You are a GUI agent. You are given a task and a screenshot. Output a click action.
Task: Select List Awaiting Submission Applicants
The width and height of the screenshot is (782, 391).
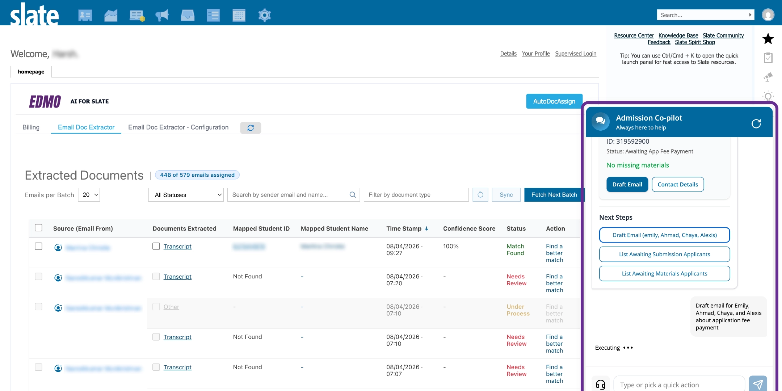tap(664, 254)
